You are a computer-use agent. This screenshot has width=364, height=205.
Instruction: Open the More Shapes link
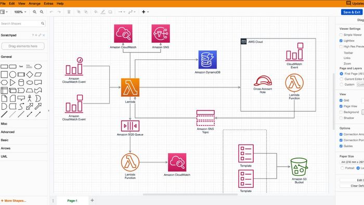(14, 201)
